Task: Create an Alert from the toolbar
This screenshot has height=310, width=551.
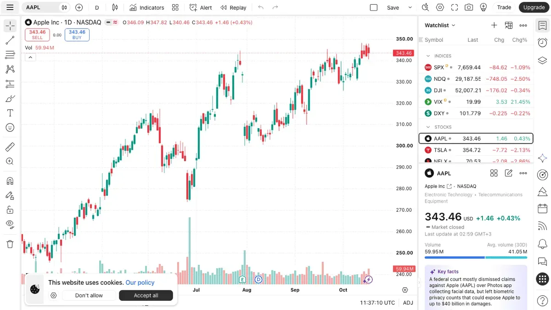Action: point(201,7)
